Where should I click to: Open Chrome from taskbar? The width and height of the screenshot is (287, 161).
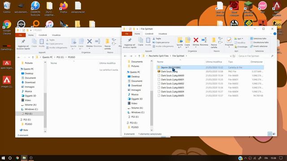[x=17, y=158]
